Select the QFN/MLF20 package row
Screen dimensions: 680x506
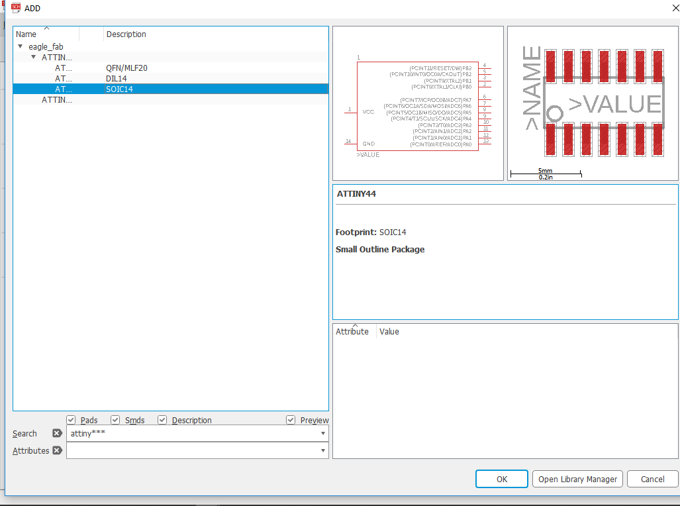[171, 68]
